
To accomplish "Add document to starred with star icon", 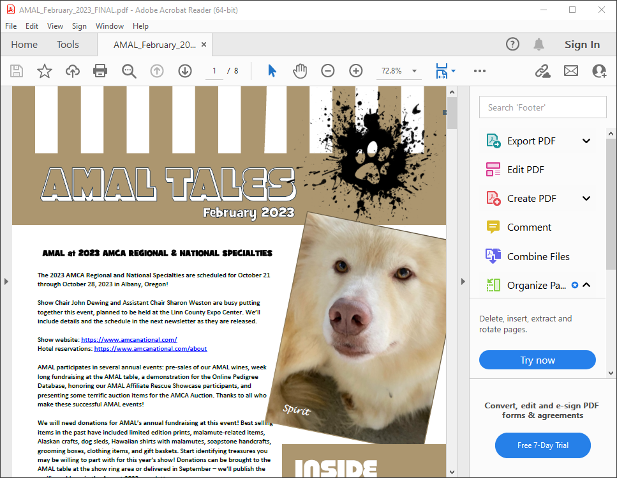I will (45, 71).
